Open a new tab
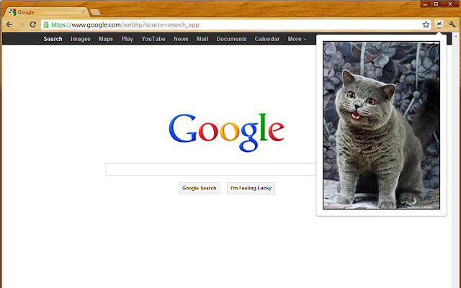The height and width of the screenshot is (288, 461). point(94,12)
